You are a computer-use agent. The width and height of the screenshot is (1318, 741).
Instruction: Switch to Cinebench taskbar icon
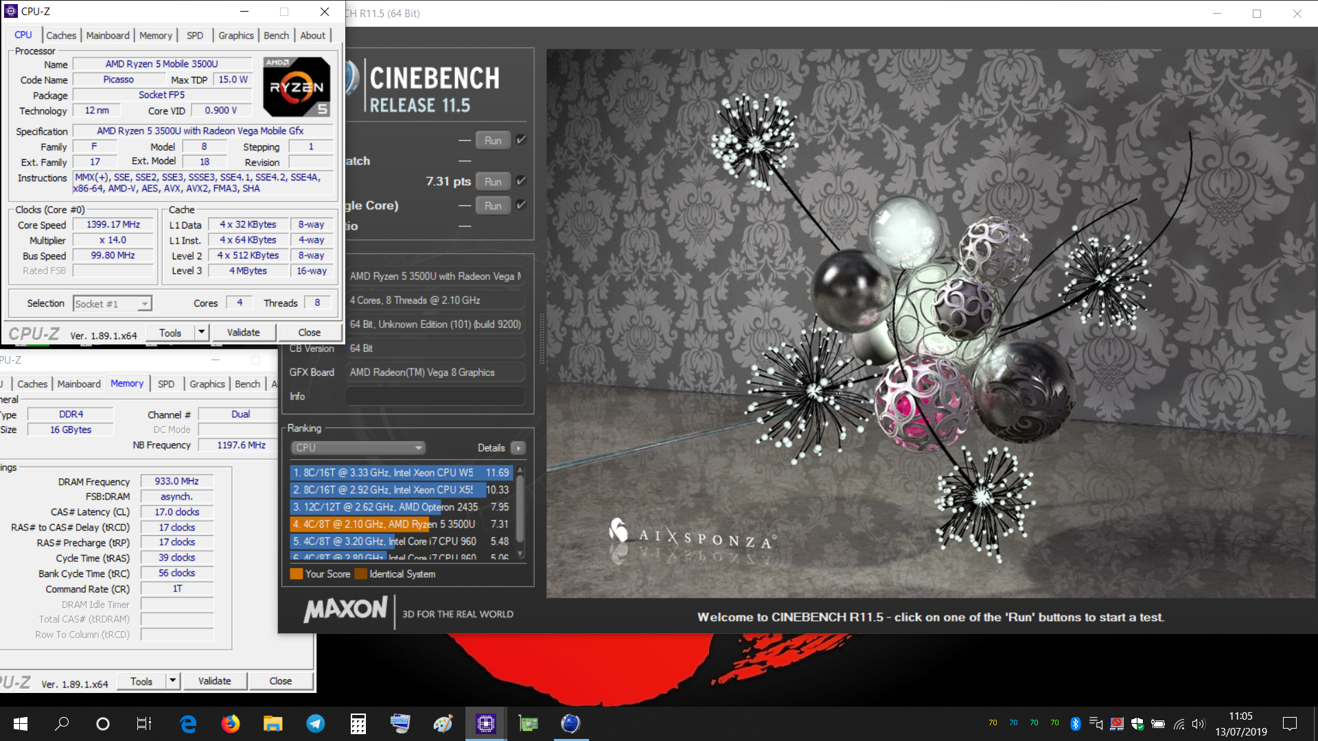click(571, 724)
